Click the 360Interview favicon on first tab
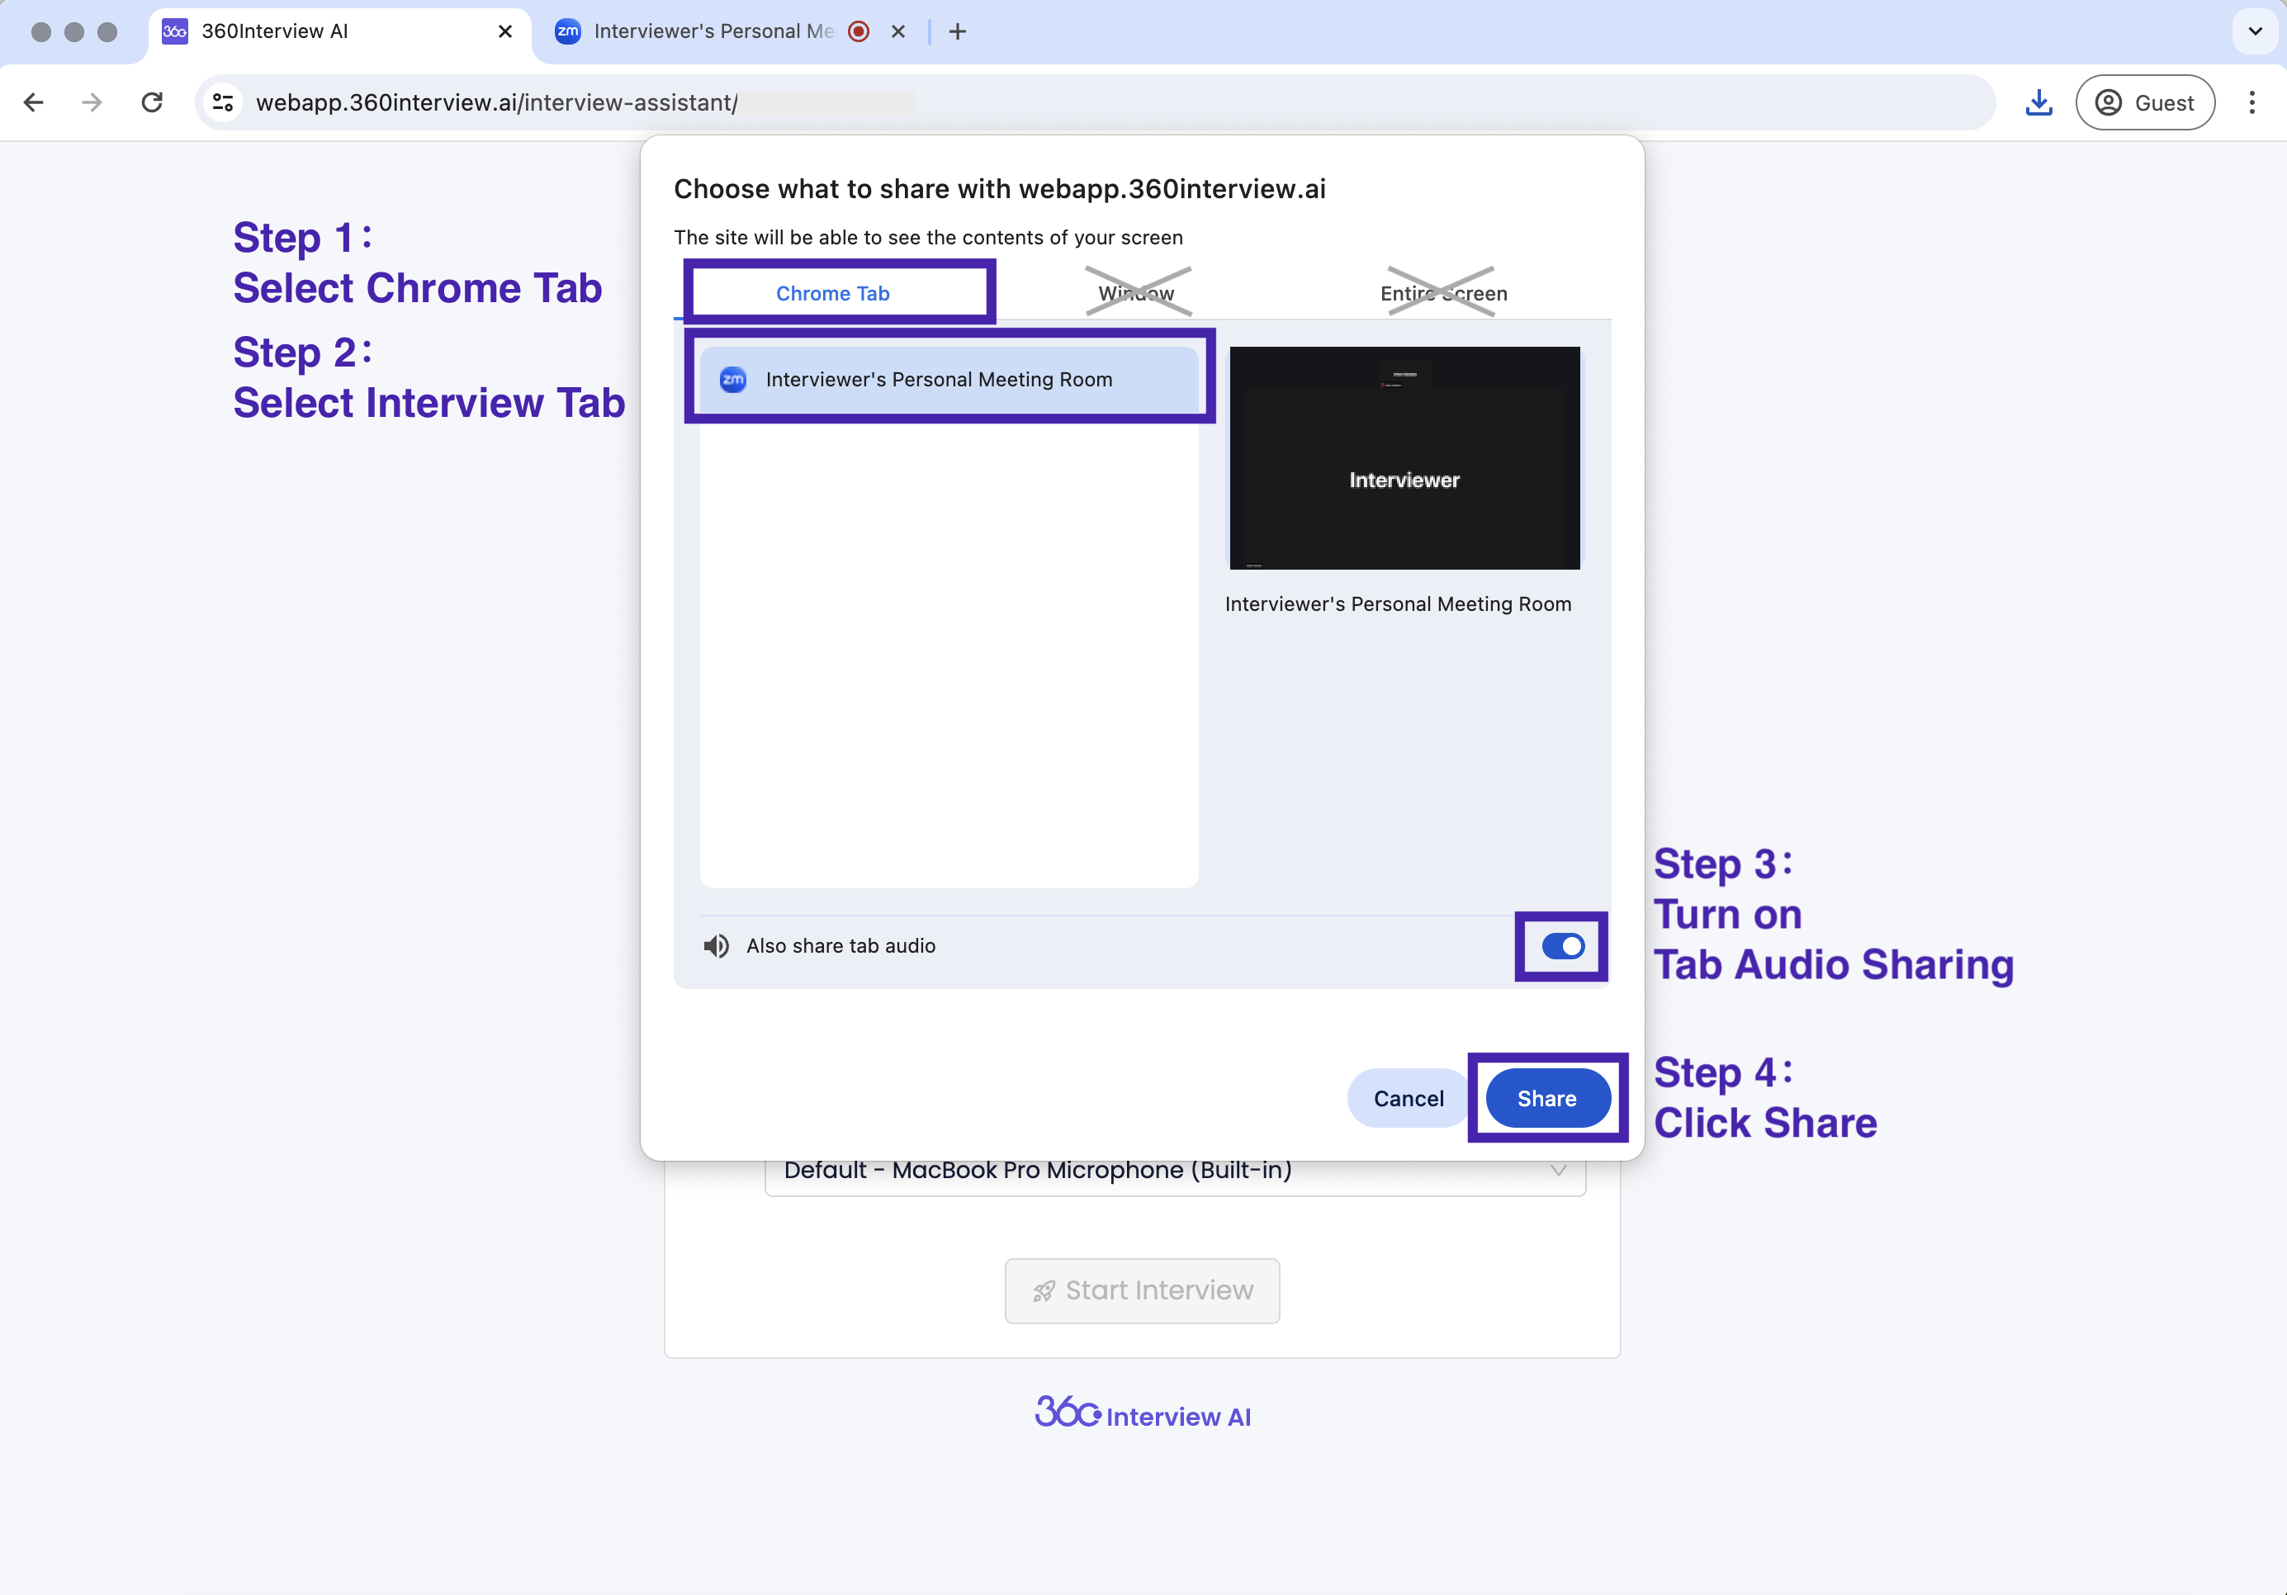2287x1595 pixels. pyautogui.click(x=174, y=32)
